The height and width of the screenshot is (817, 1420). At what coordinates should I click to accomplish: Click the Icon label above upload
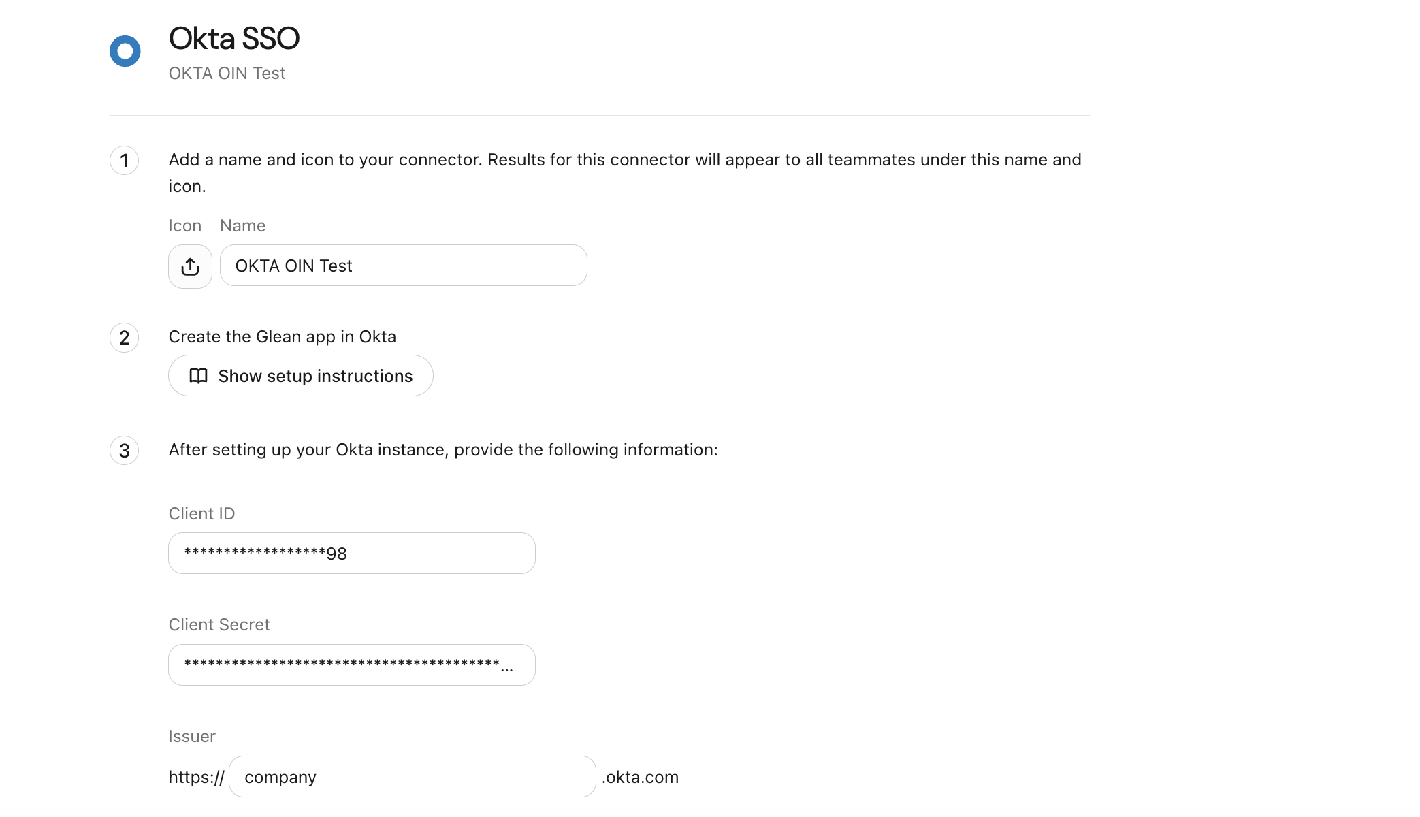click(x=185, y=226)
